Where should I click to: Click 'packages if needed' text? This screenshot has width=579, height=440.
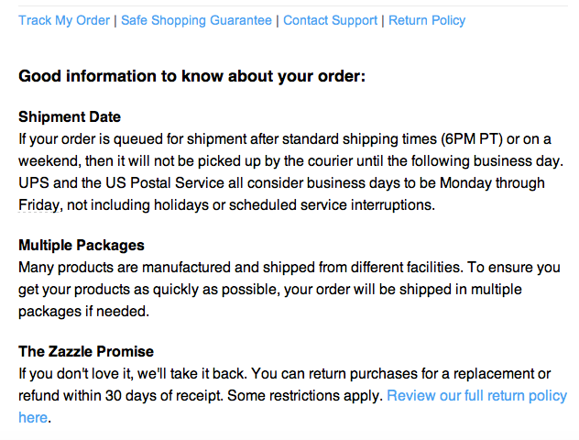pos(83,312)
